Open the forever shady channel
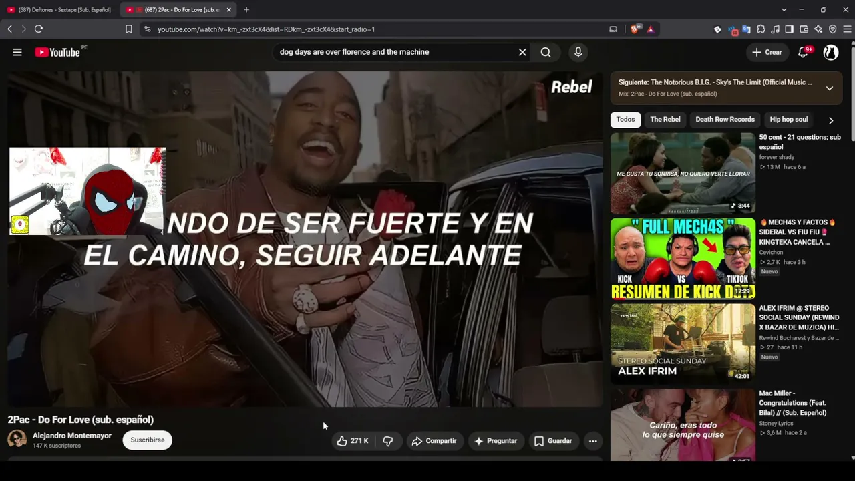This screenshot has width=855, height=481. coord(777,157)
